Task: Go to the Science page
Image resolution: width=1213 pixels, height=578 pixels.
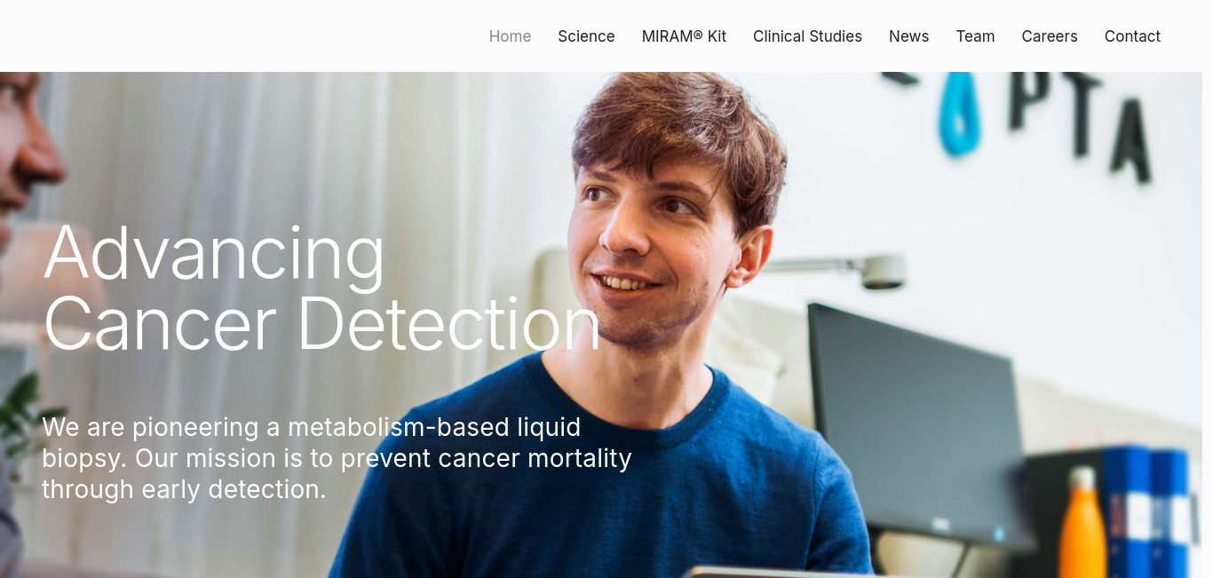Action: pos(586,36)
